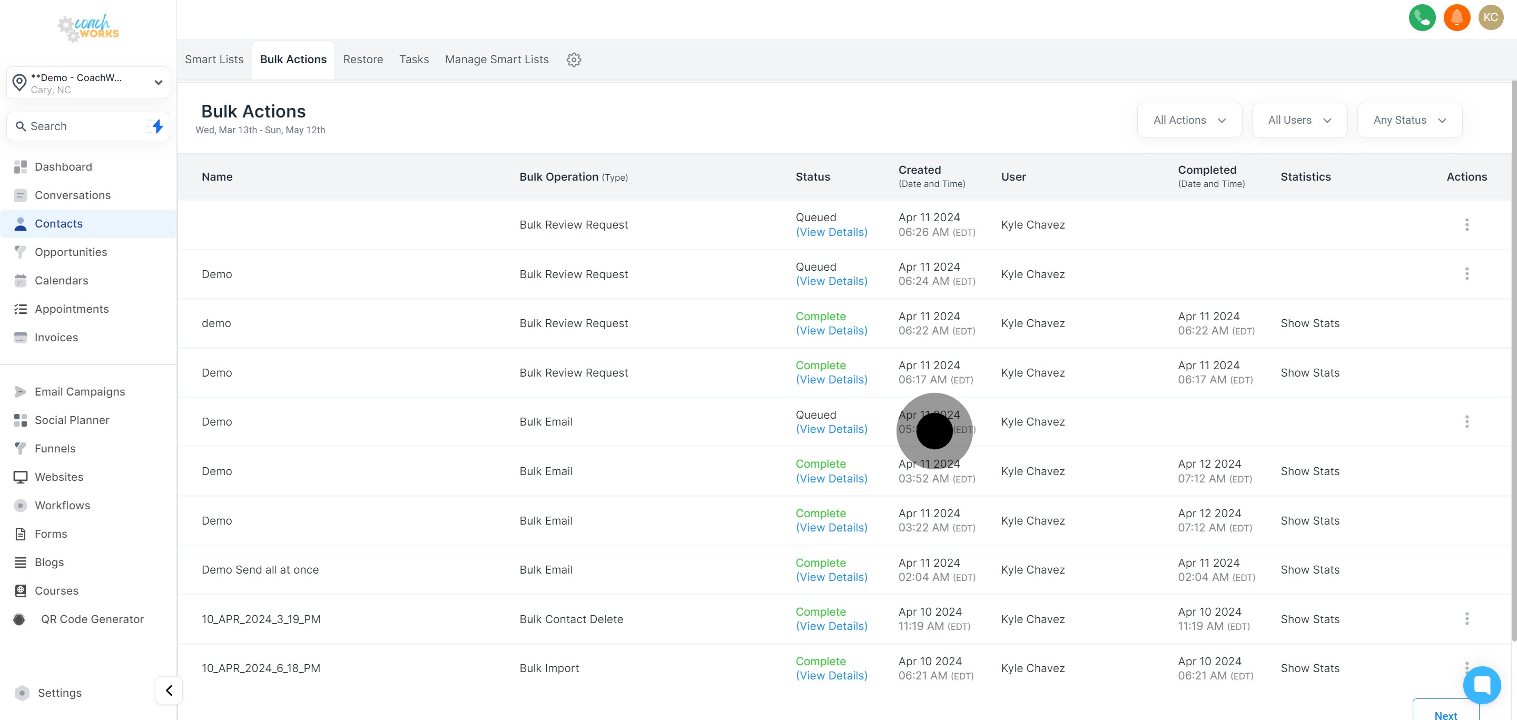The width and height of the screenshot is (1517, 720).
Task: Focus the sidebar Search field
Action: click(x=80, y=126)
